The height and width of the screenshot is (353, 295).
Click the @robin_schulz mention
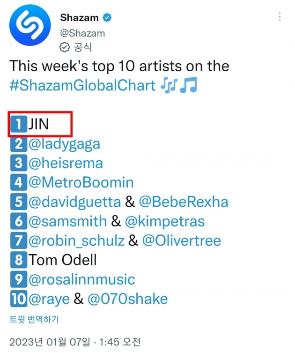76,241
